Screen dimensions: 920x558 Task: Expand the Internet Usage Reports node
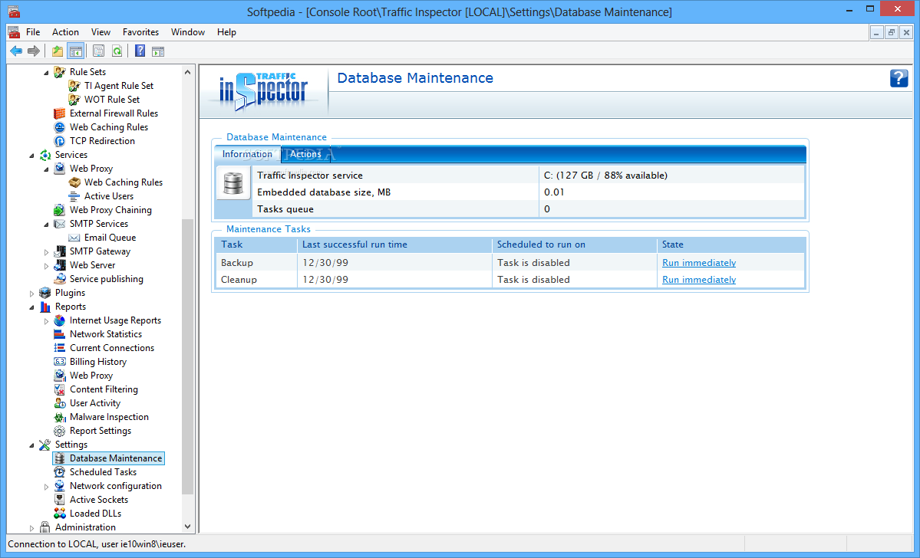[x=46, y=320]
